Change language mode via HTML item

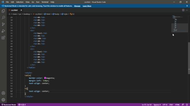point(177,105)
